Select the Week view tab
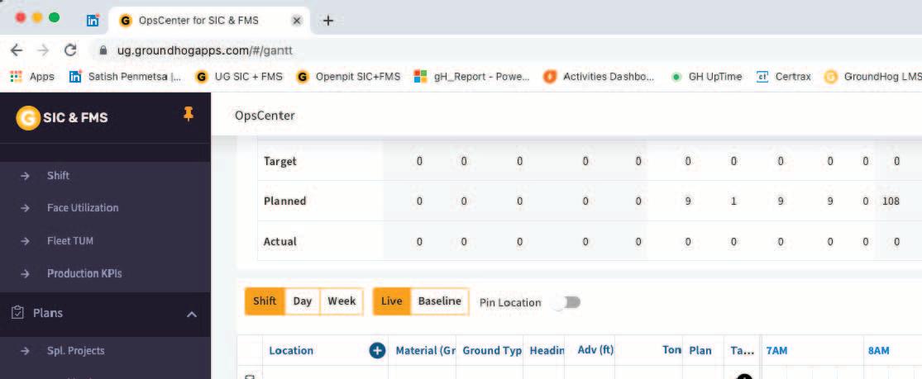 point(342,301)
